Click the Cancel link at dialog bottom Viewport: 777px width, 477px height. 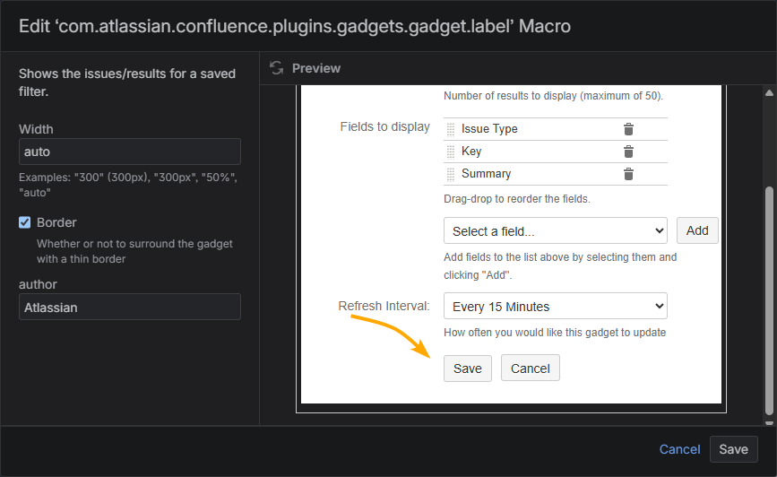(x=679, y=449)
